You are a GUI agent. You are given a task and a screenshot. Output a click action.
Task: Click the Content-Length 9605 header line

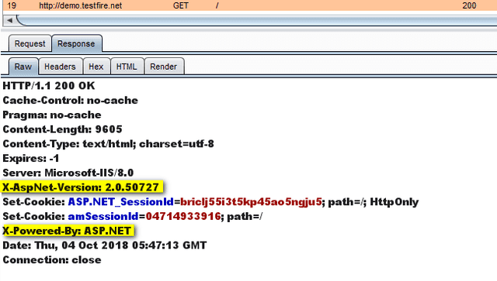(62, 129)
